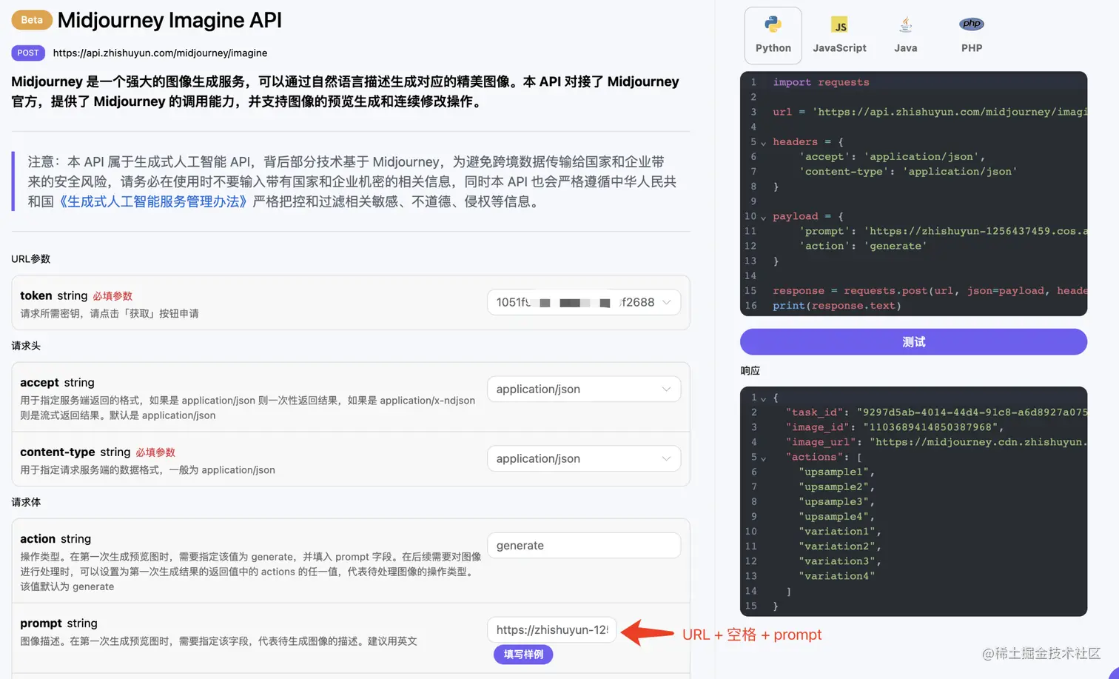The width and height of the screenshot is (1119, 679).
Task: Switch to the Python code tab
Action: click(x=773, y=36)
